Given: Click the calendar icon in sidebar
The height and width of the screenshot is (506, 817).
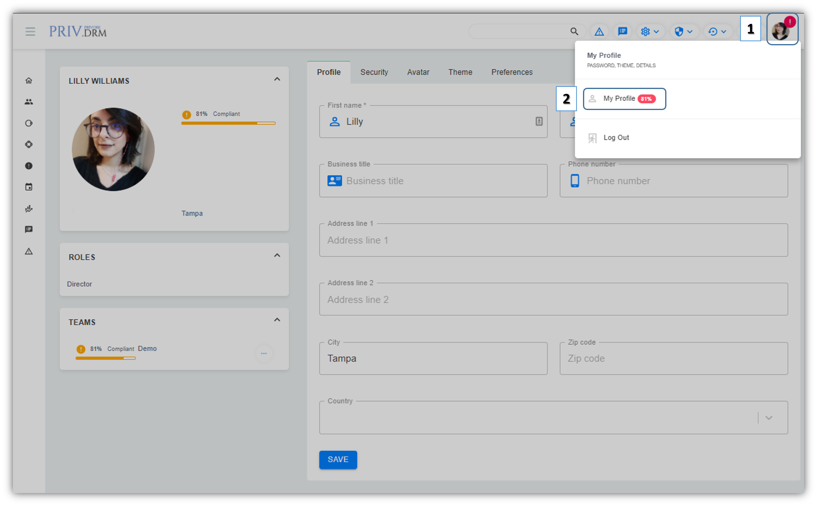Looking at the screenshot, I should pos(29,187).
